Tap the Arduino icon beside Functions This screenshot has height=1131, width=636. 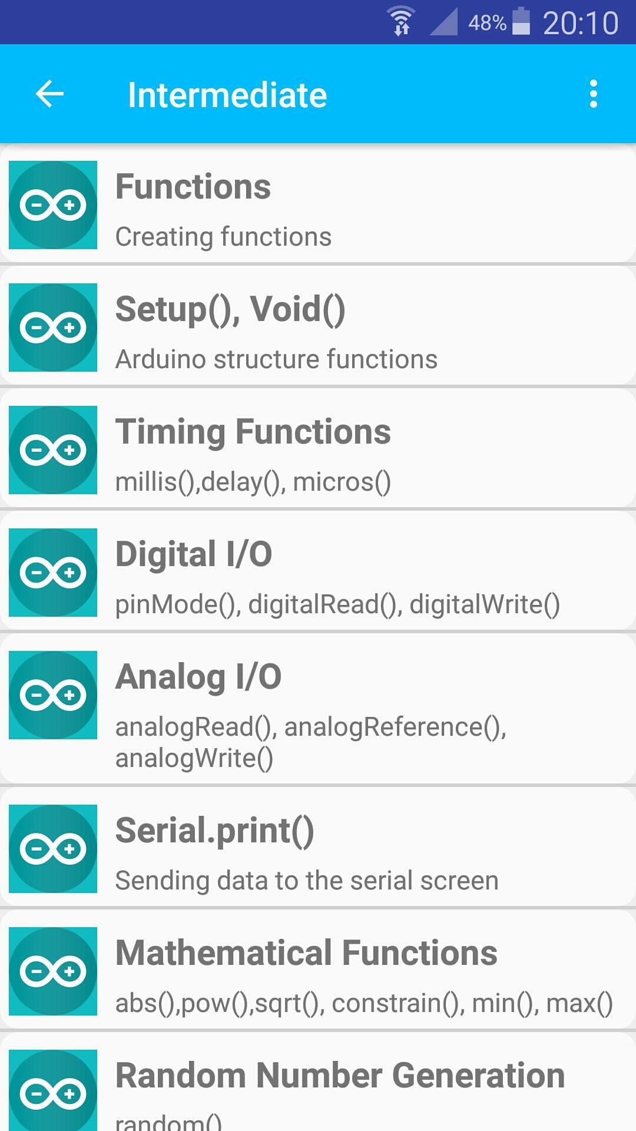click(53, 205)
